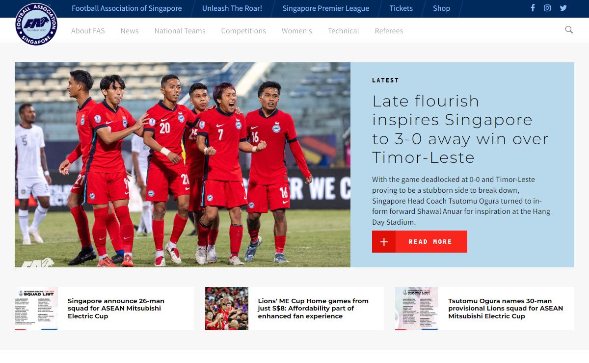Click the Read More button

tap(420, 242)
